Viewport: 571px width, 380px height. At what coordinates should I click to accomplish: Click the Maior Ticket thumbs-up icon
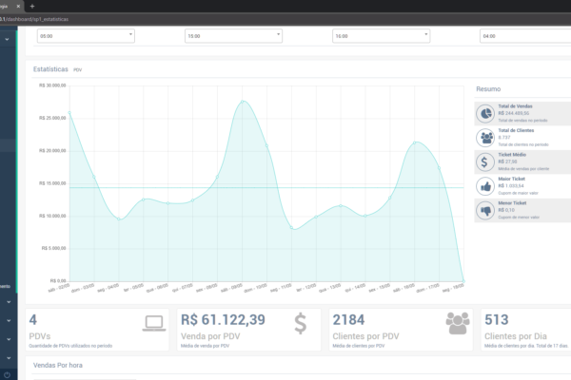485,186
